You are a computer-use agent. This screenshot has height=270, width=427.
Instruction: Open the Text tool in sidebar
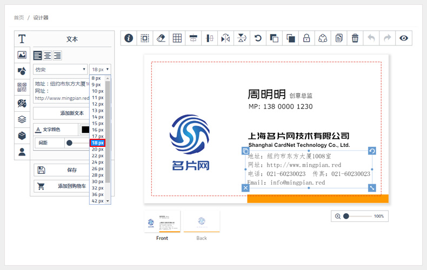pos(22,39)
